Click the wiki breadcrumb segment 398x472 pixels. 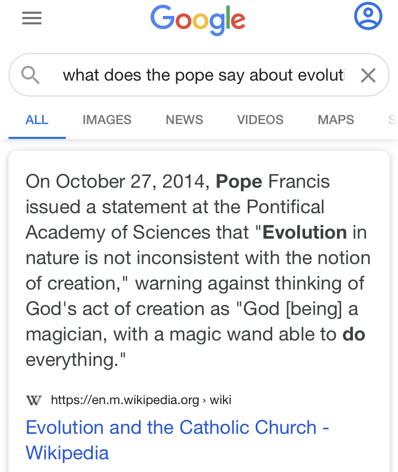(x=221, y=400)
